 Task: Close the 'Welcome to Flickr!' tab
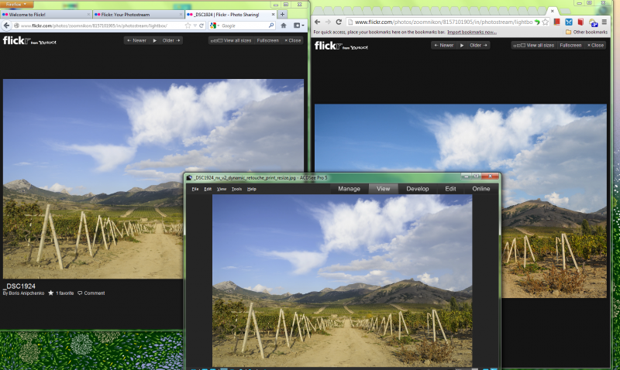(x=88, y=15)
